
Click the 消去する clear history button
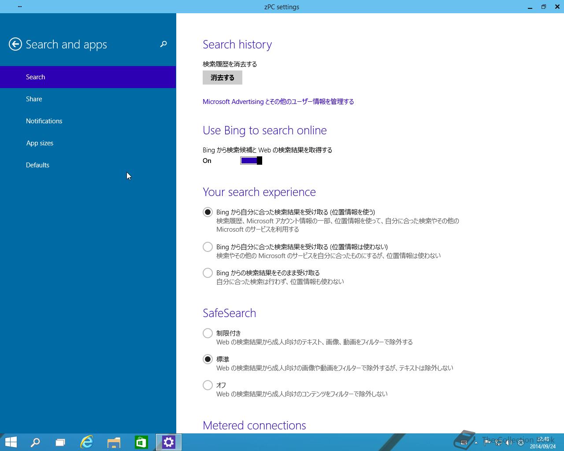[223, 78]
